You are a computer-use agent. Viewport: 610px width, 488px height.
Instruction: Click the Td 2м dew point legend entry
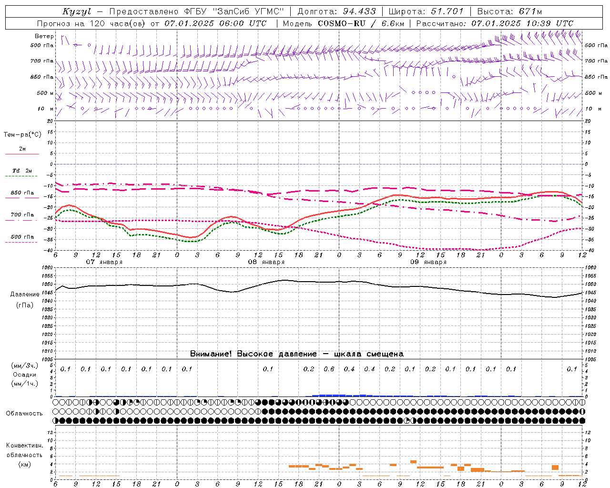(22, 171)
